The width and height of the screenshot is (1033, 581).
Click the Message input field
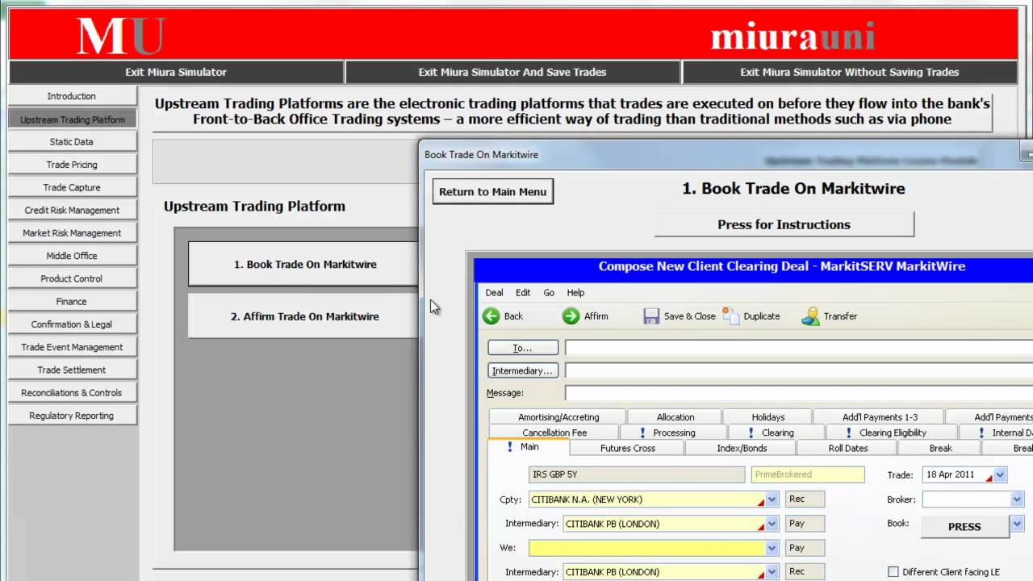(799, 393)
